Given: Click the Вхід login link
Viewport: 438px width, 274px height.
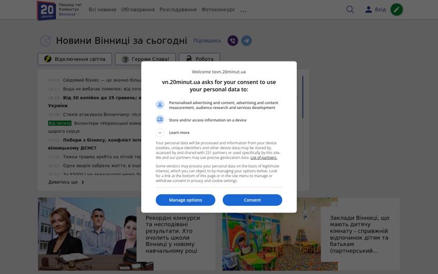Looking at the screenshot, I should point(380,10).
